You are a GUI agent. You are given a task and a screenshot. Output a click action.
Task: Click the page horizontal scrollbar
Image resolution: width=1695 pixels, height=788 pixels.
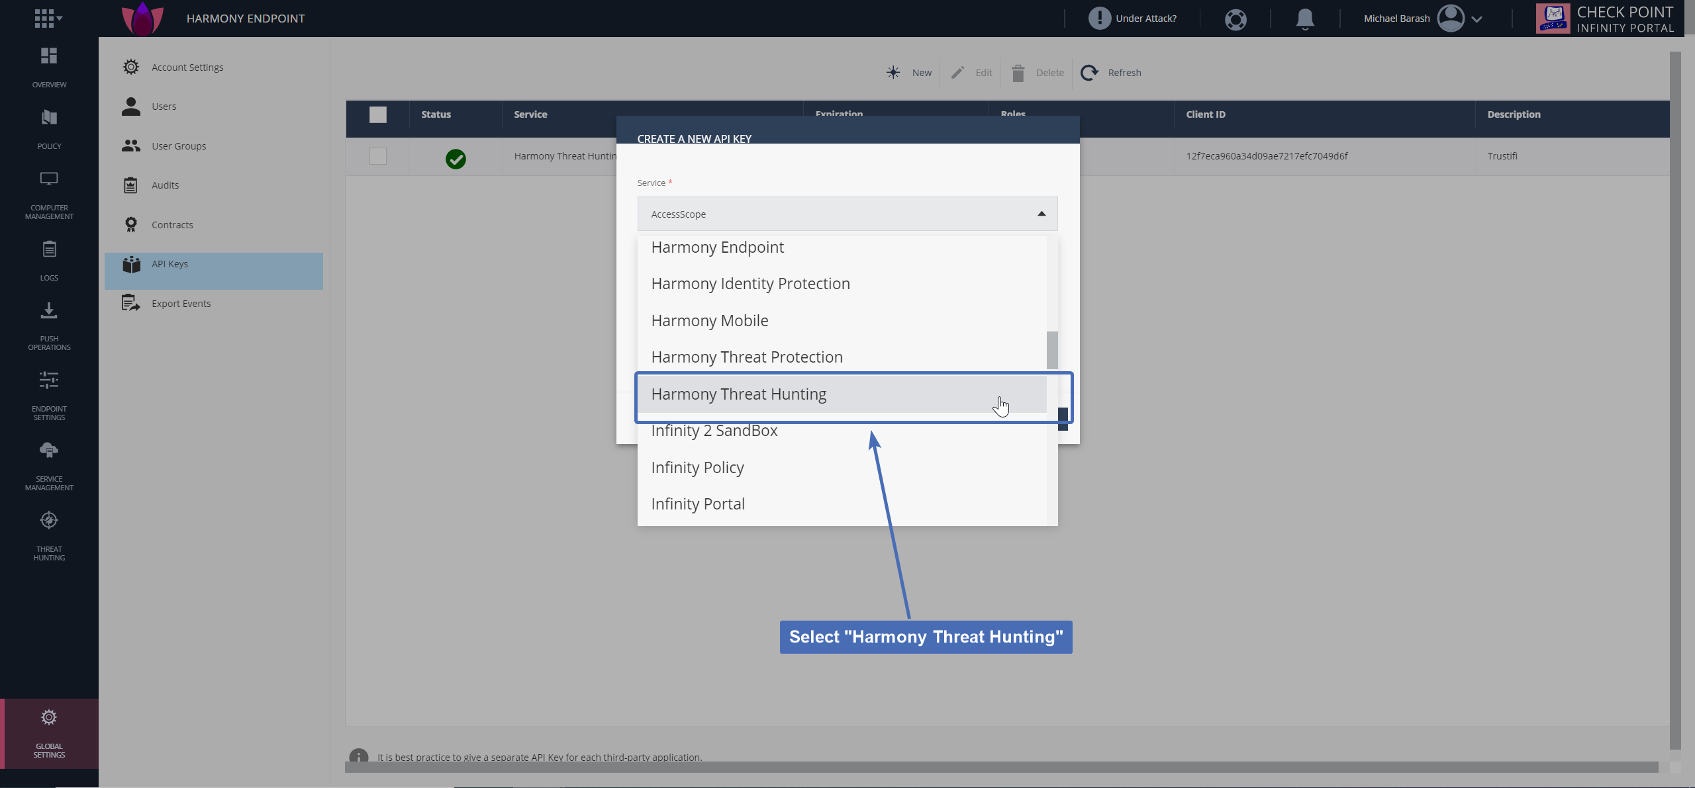(x=1001, y=767)
